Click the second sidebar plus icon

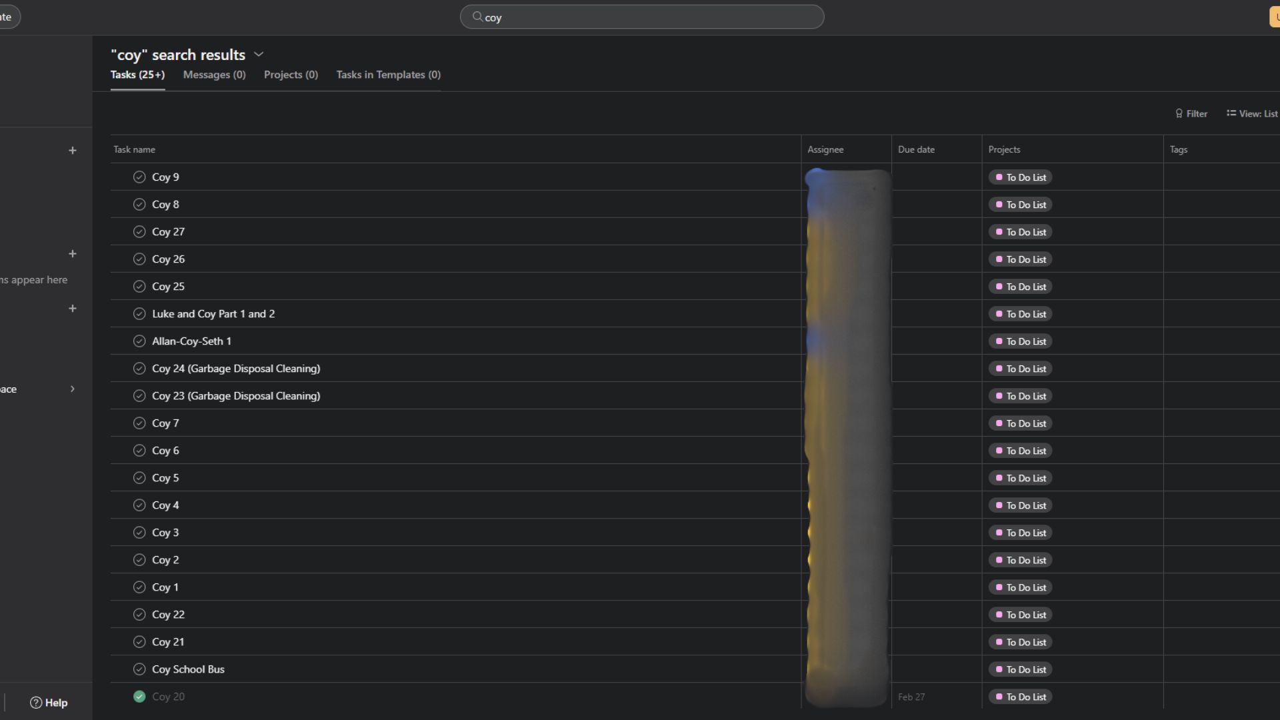[73, 254]
